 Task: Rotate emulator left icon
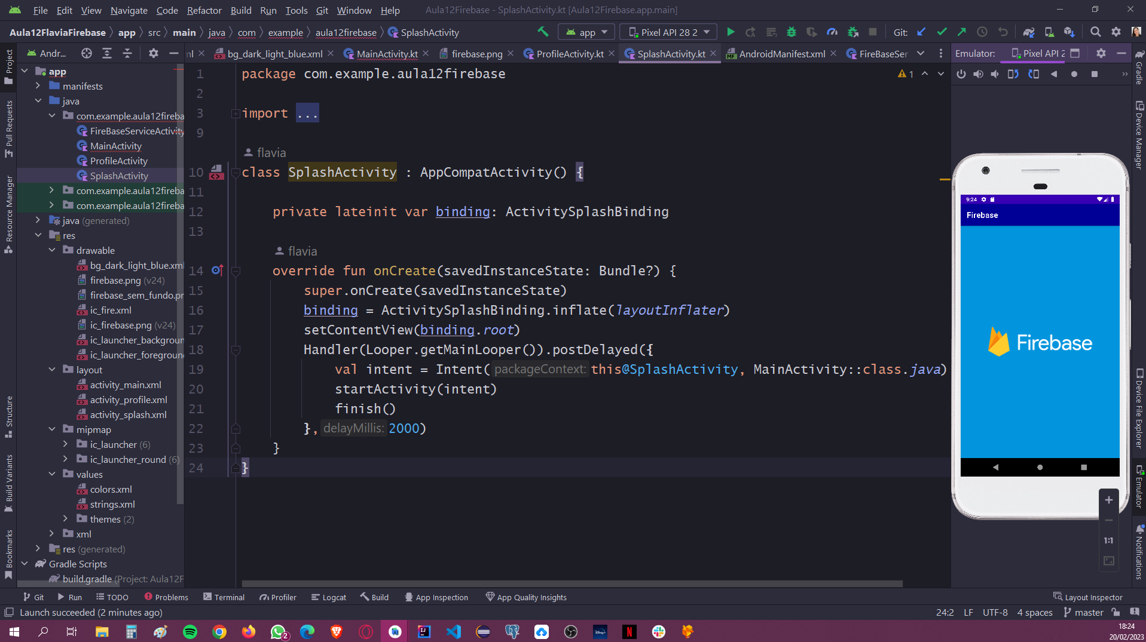pyautogui.click(x=1013, y=74)
